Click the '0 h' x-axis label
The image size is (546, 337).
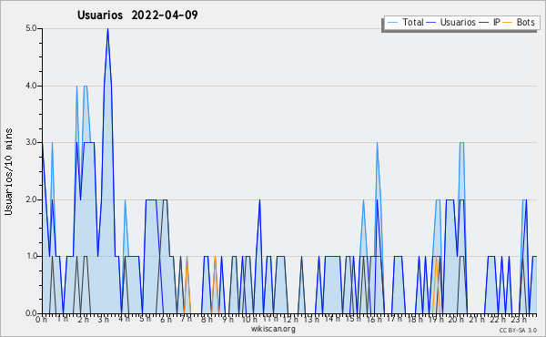42,320
